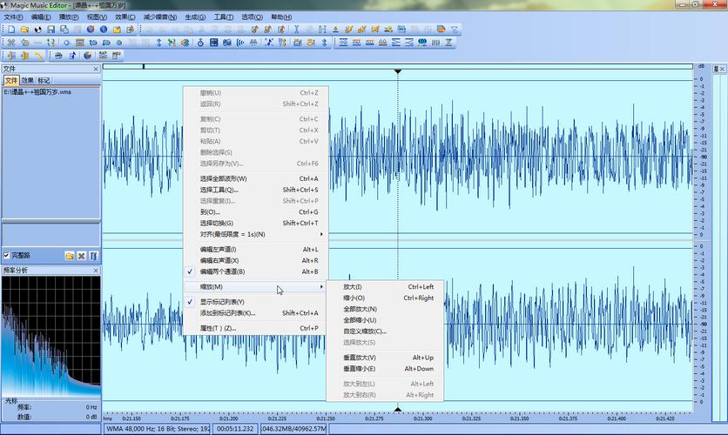Select 放大(I) in zoom submenu
The height and width of the screenshot is (435, 728).
coord(385,287)
